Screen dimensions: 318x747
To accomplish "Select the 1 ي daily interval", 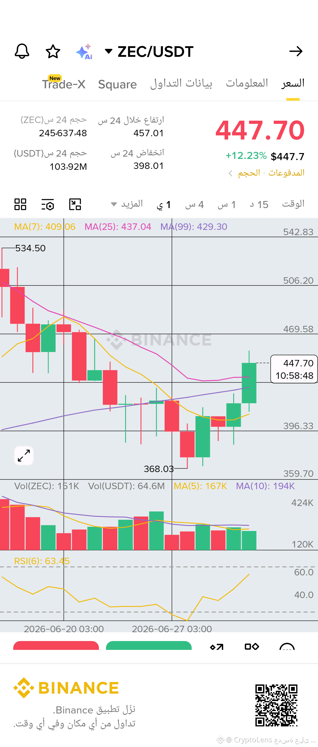I will coord(164,205).
